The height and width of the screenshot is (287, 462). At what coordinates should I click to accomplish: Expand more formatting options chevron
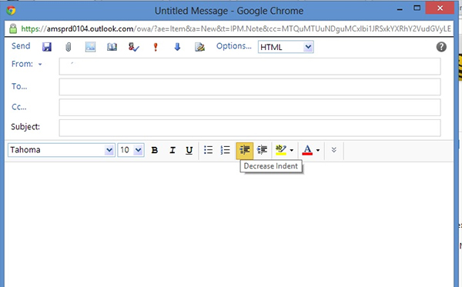click(334, 150)
